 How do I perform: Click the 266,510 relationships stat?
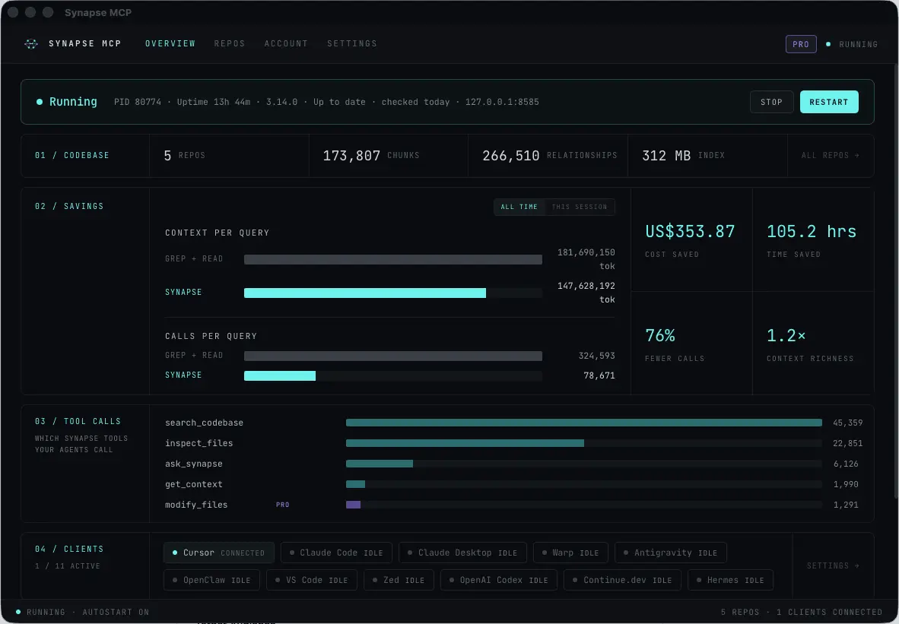pos(549,156)
